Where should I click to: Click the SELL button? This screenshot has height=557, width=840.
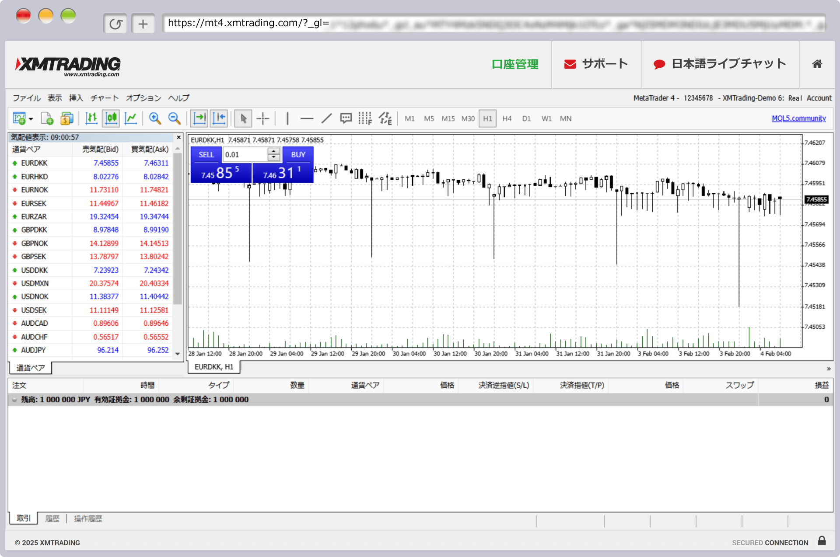206,155
